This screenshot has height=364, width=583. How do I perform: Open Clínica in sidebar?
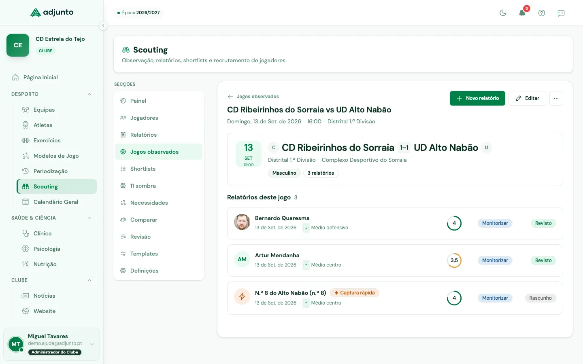click(57, 233)
